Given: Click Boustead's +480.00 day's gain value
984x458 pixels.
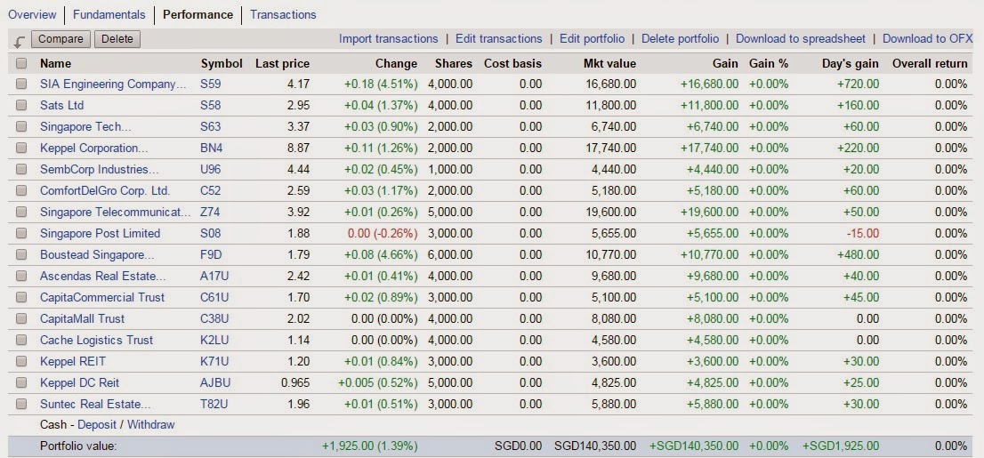Looking at the screenshot, I should tap(859, 254).
